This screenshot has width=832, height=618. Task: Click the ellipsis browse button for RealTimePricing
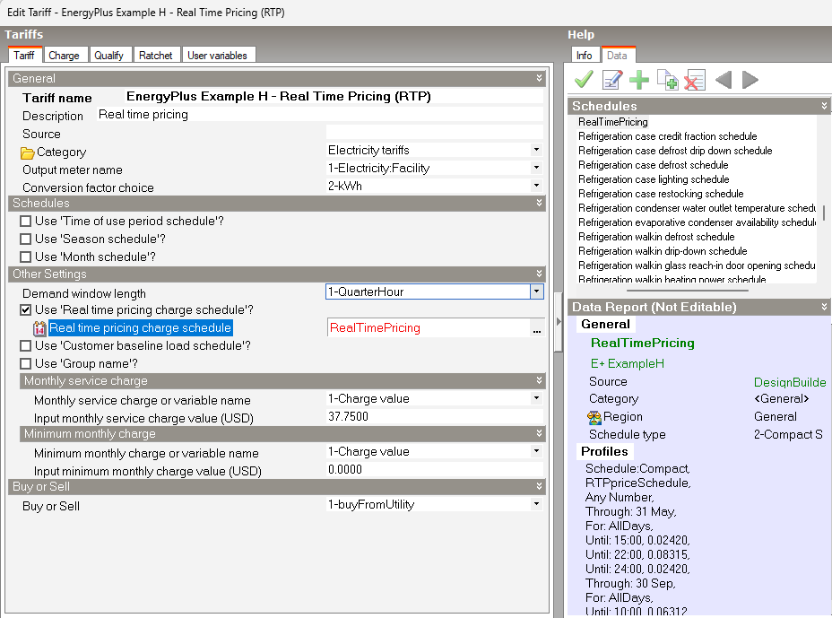click(x=537, y=329)
